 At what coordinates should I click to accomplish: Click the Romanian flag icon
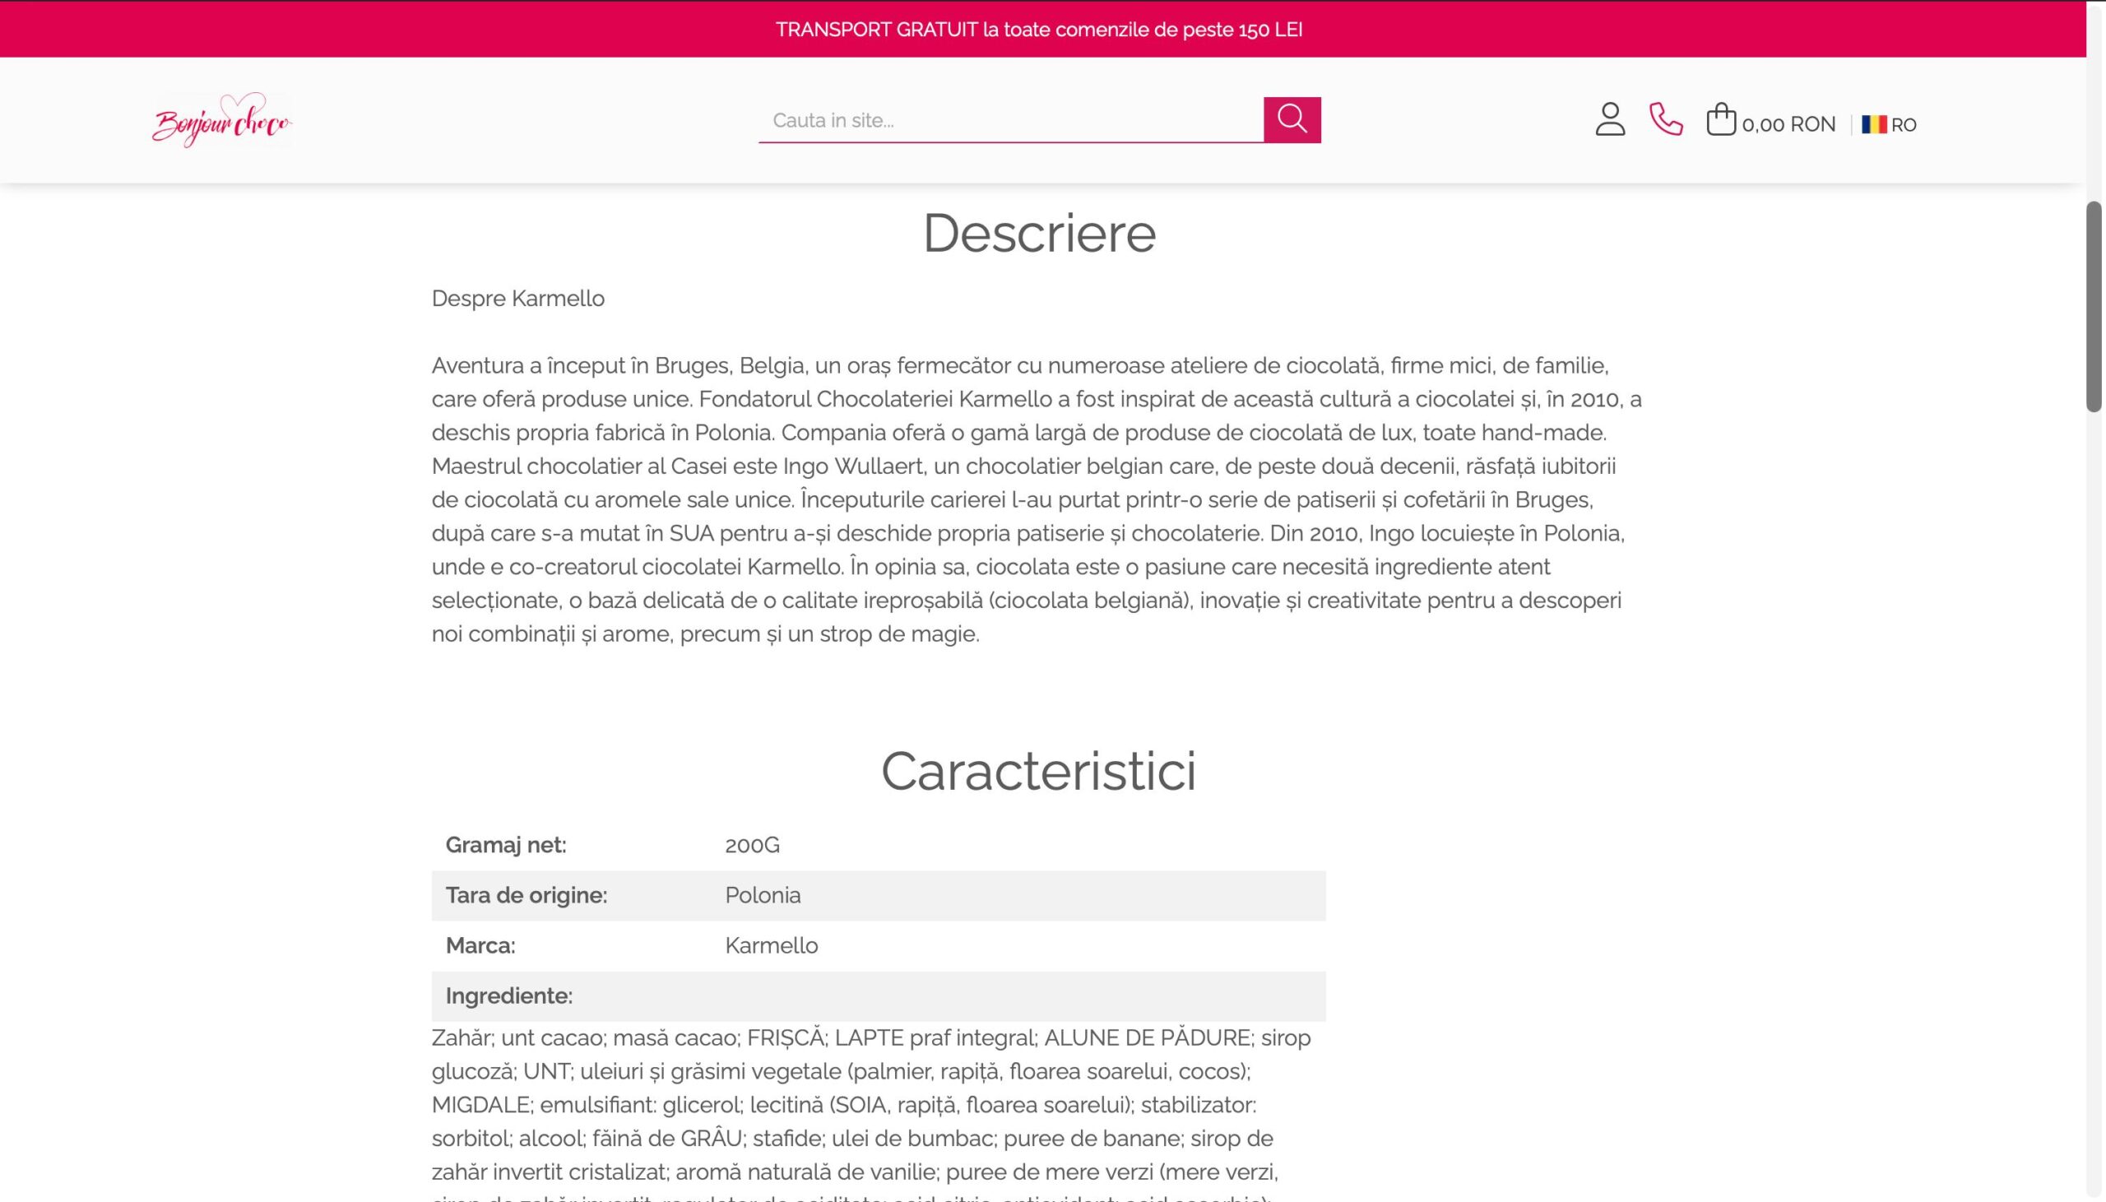coord(1875,124)
